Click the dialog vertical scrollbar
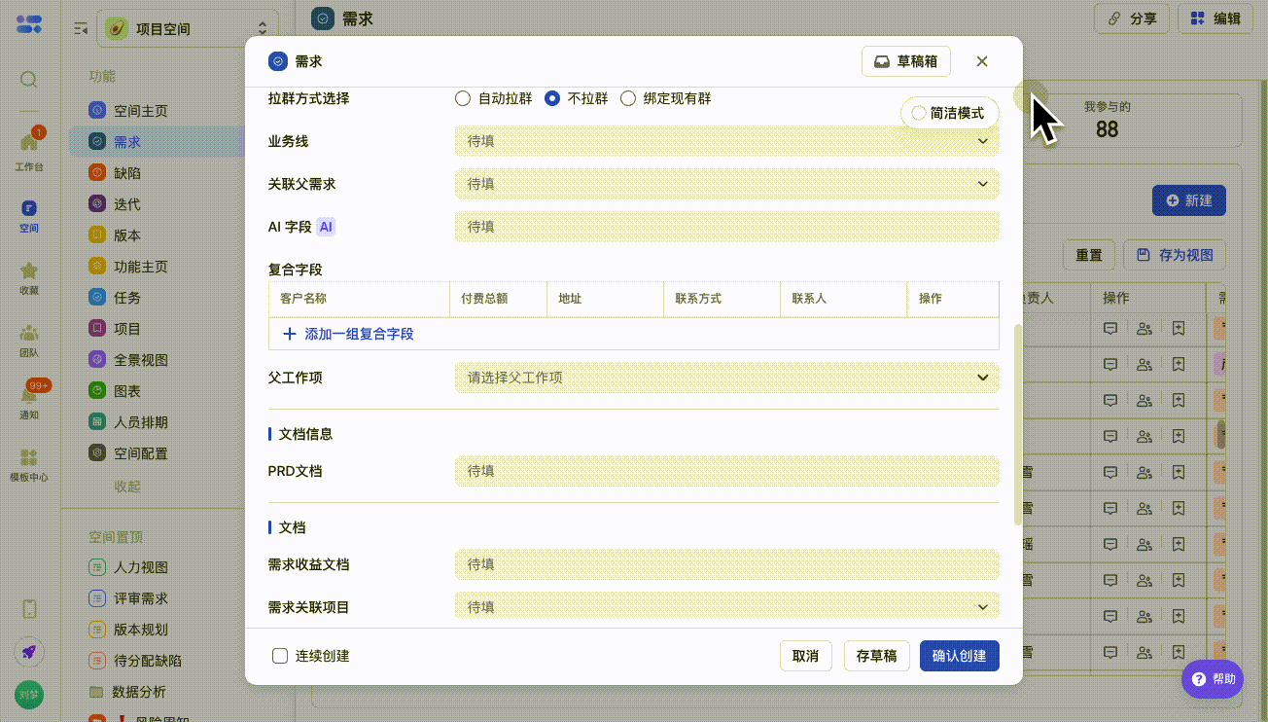Screen dimensions: 1268x722 1018,424
